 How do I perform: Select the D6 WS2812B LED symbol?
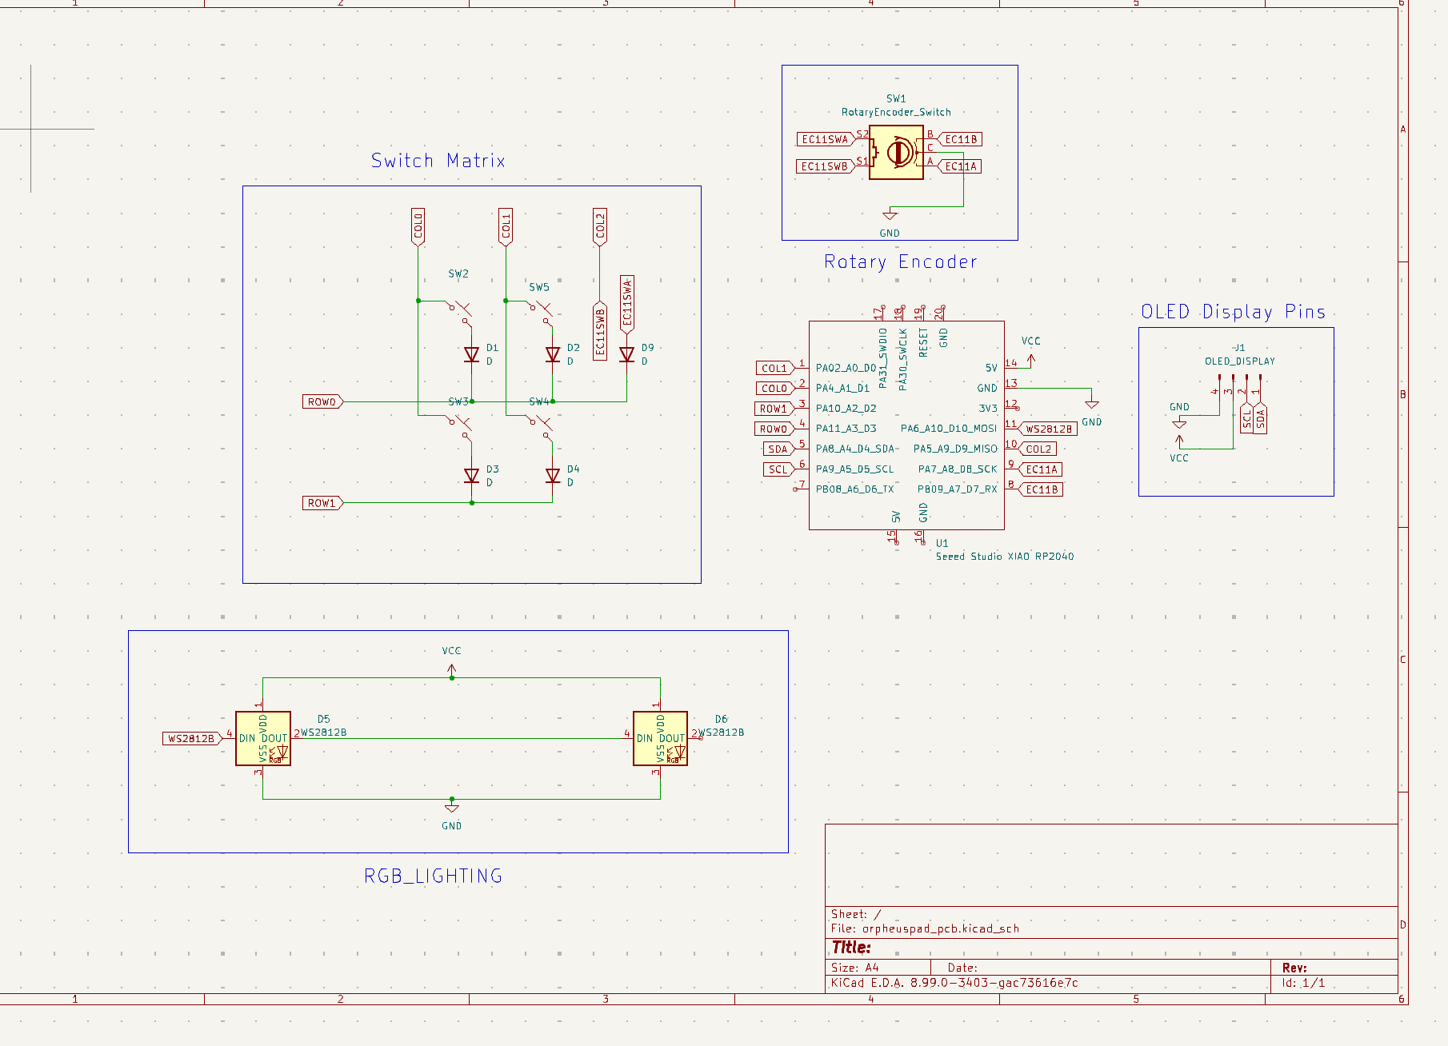[660, 738]
